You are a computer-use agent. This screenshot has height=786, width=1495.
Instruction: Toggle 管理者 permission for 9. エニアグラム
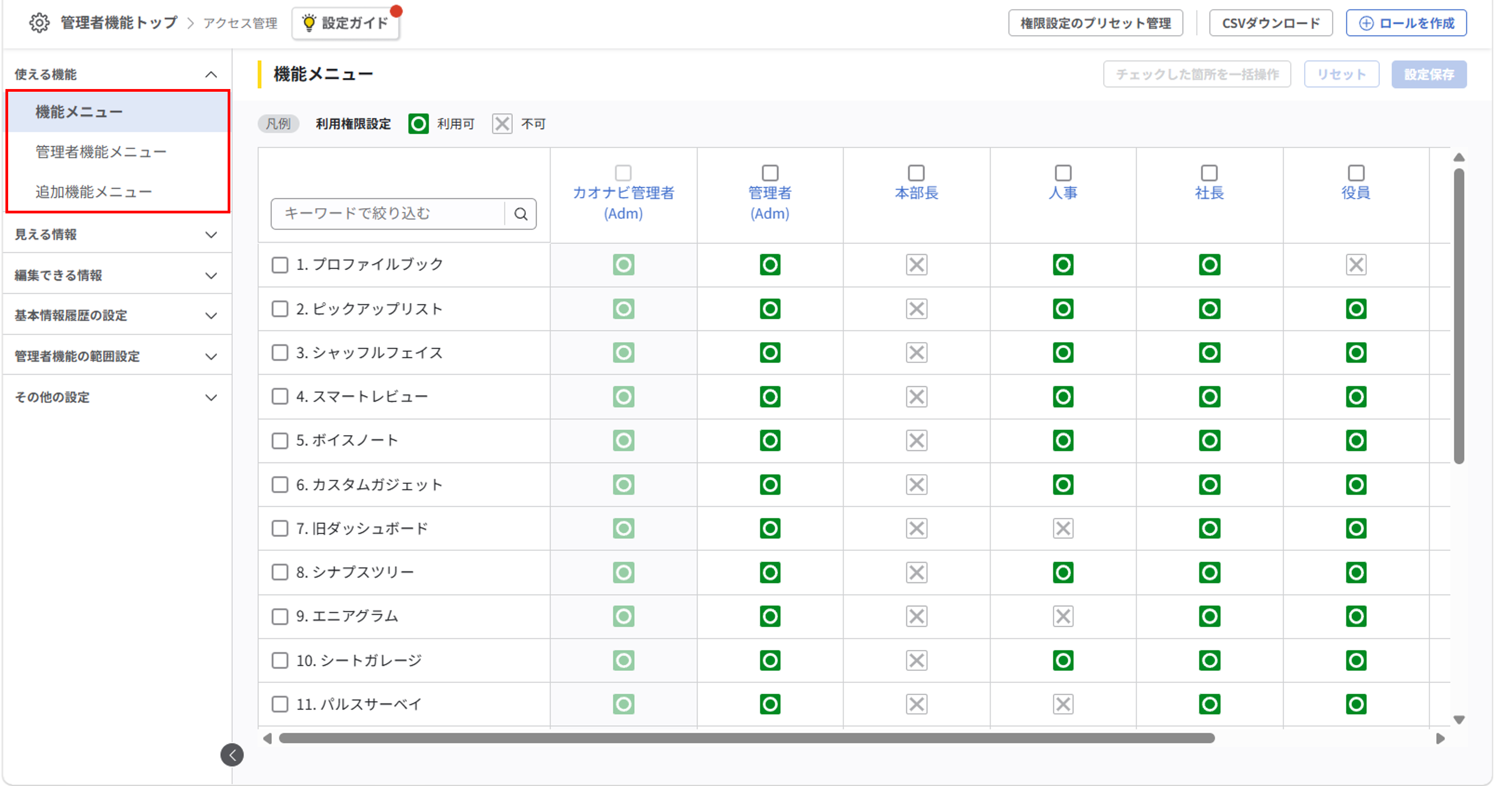point(770,616)
